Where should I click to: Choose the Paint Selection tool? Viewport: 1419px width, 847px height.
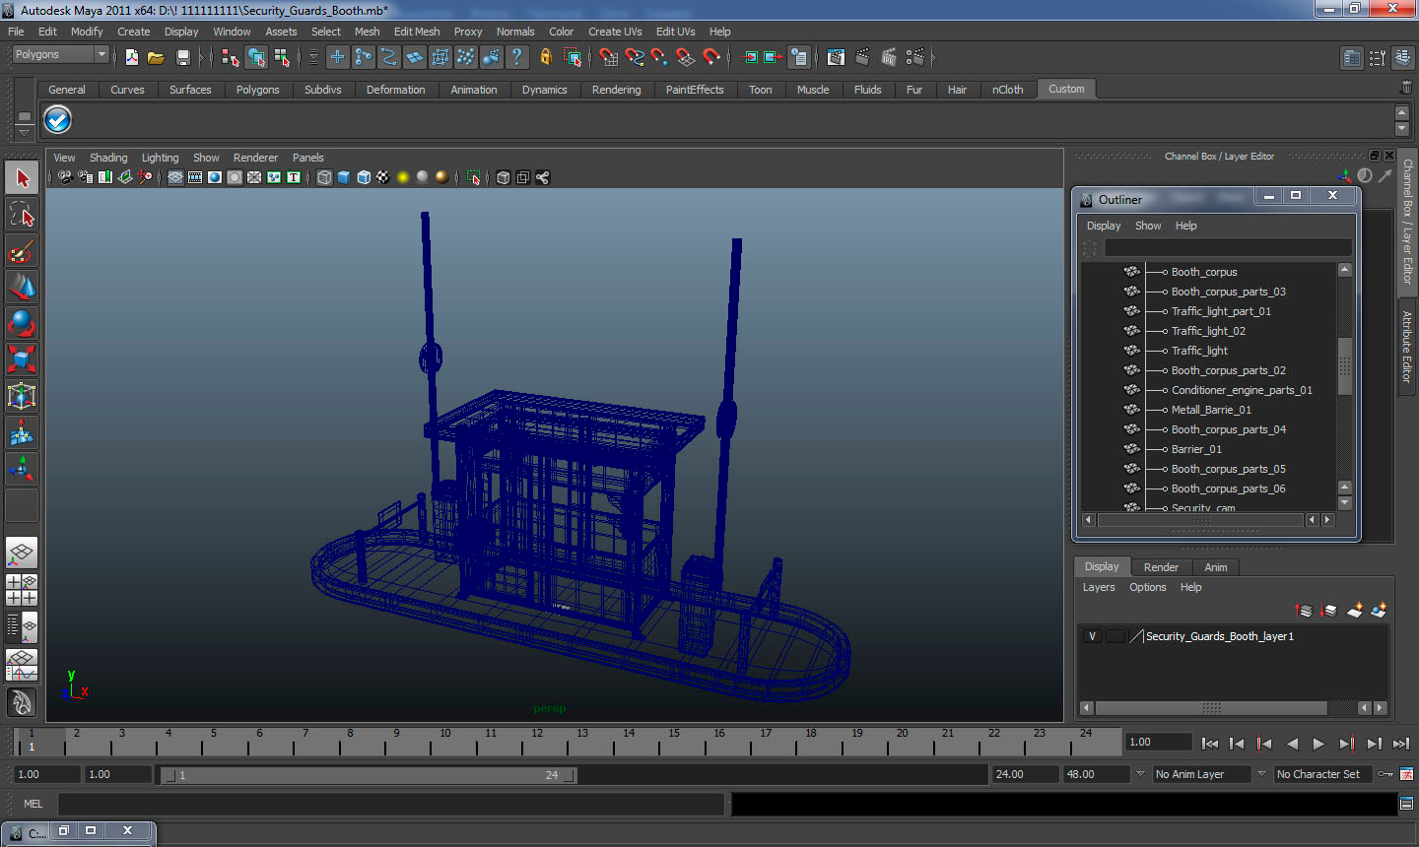coord(22,251)
